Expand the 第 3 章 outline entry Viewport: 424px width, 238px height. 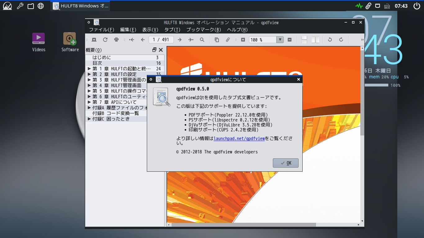pos(89,80)
